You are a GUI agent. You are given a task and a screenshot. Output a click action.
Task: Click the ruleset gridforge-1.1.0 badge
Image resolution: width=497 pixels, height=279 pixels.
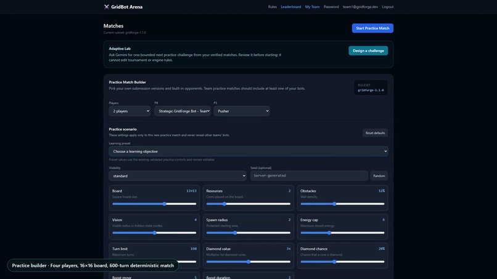371,87
